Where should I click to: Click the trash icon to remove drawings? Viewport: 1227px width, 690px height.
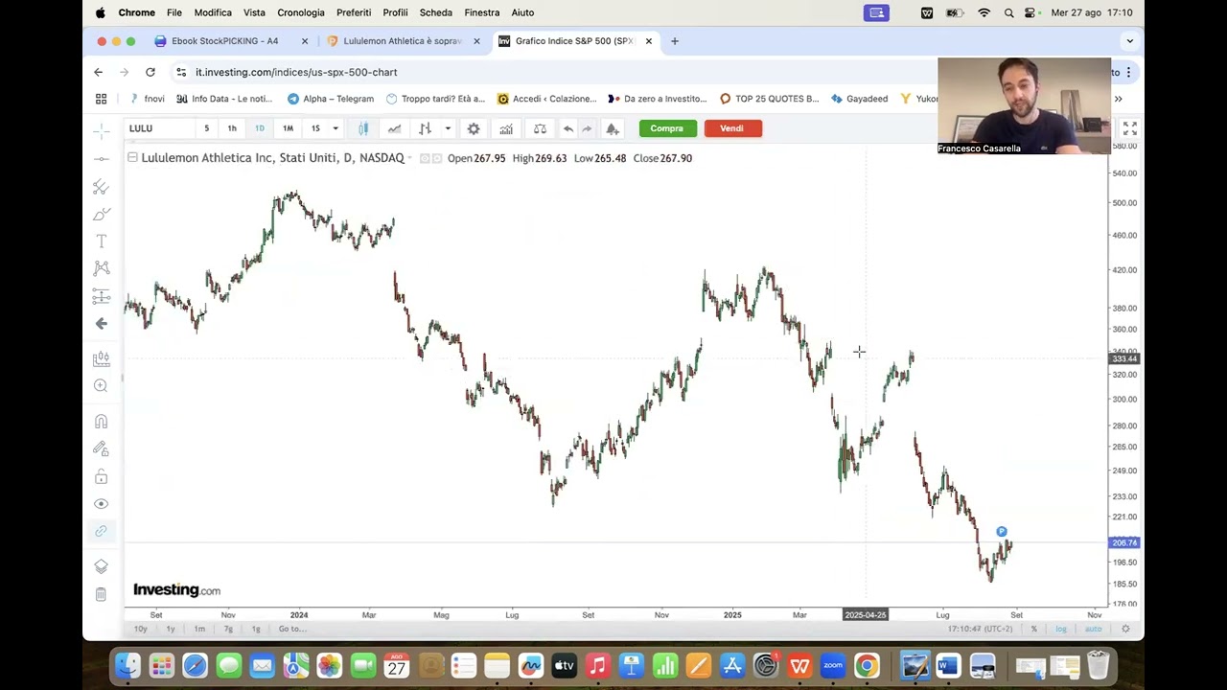[x=101, y=594]
